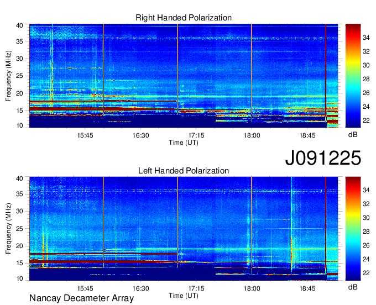The width and height of the screenshot is (376, 305).
Task: Click '15' on the upper frequency axis
Action: tap(19, 111)
